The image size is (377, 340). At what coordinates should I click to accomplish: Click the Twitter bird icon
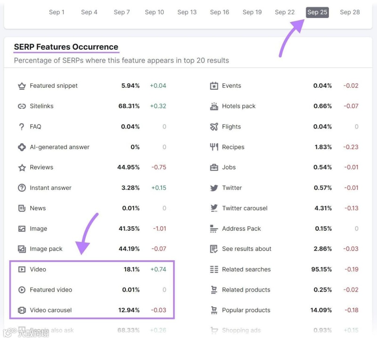(214, 188)
